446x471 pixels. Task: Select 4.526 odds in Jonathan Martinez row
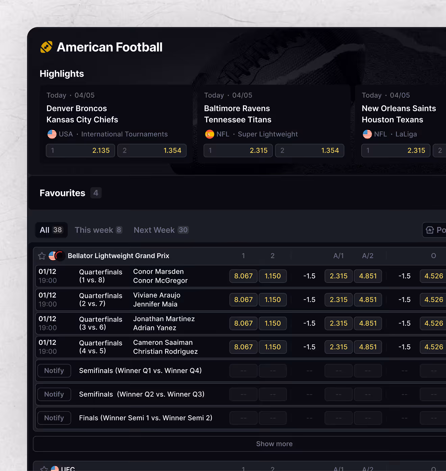(433, 323)
